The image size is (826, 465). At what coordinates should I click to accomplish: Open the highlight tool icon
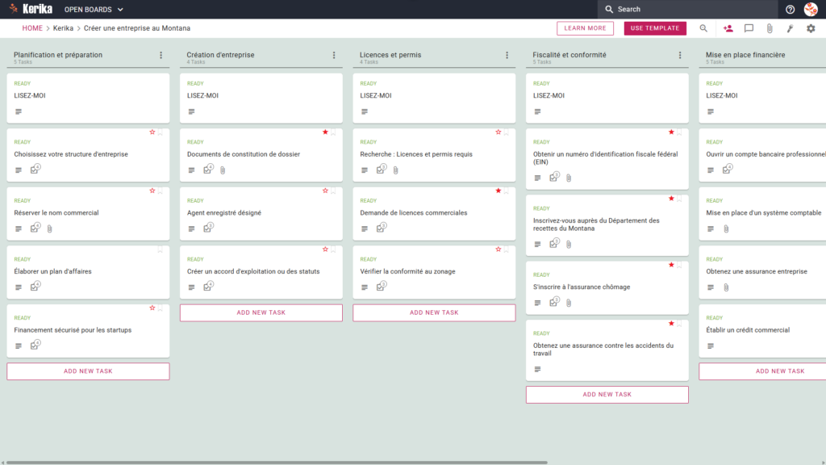[791, 28]
